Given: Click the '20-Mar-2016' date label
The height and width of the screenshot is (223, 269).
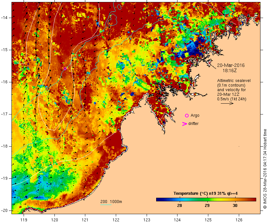Looking at the screenshot, I should (231, 65).
